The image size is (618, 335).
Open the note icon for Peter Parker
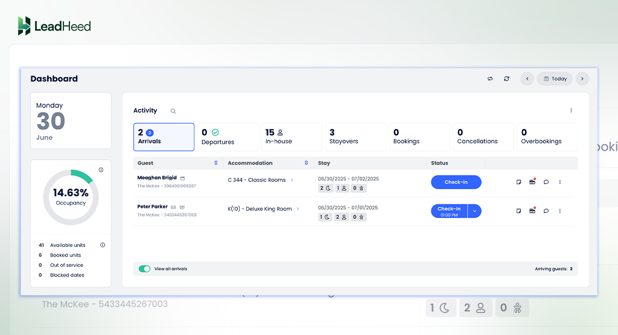coord(518,211)
